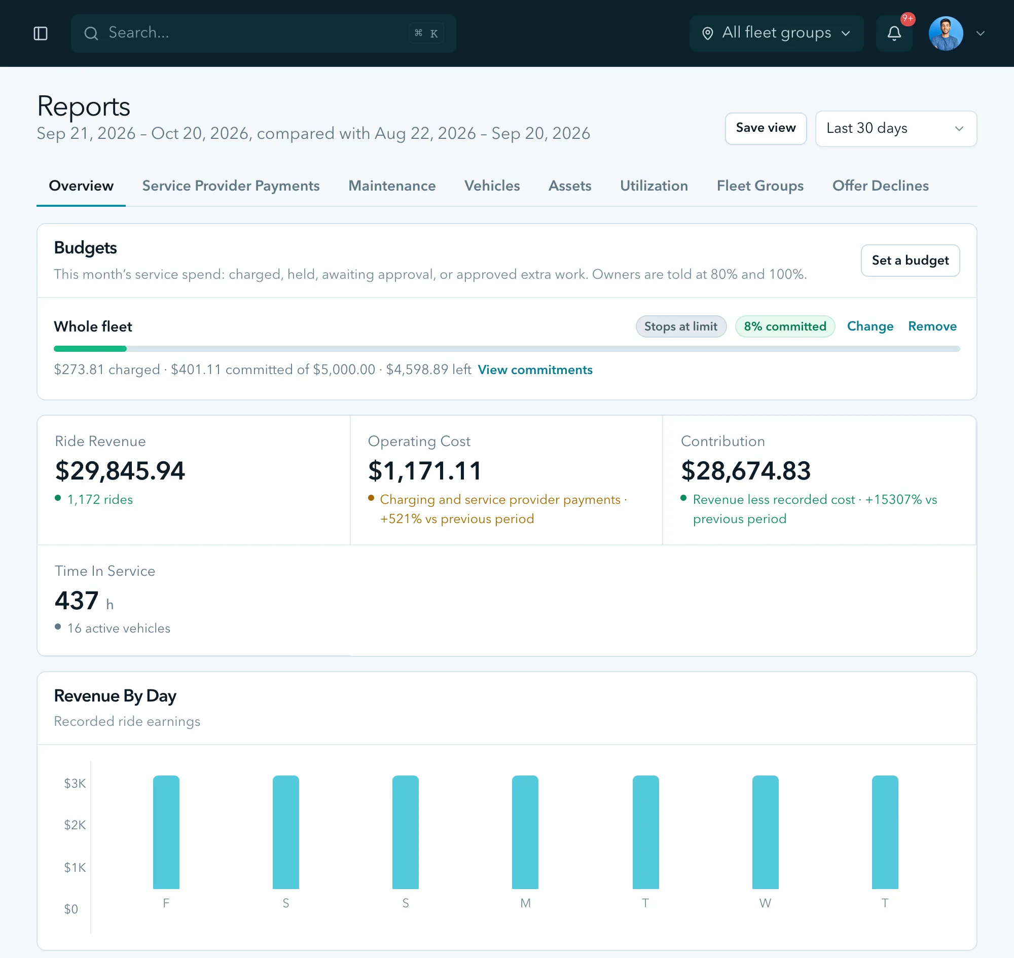The width and height of the screenshot is (1014, 958).
Task: Click the Revenue By Day heading
Action: (x=115, y=696)
